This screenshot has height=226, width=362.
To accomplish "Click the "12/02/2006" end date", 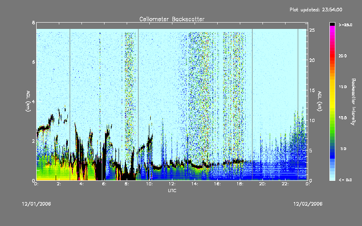I will pos(308,204).
